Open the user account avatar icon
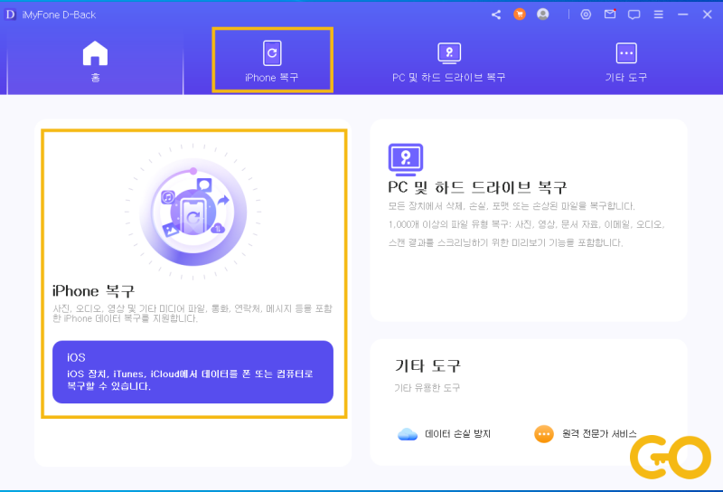Viewport: 723px width, 492px height. [x=543, y=14]
